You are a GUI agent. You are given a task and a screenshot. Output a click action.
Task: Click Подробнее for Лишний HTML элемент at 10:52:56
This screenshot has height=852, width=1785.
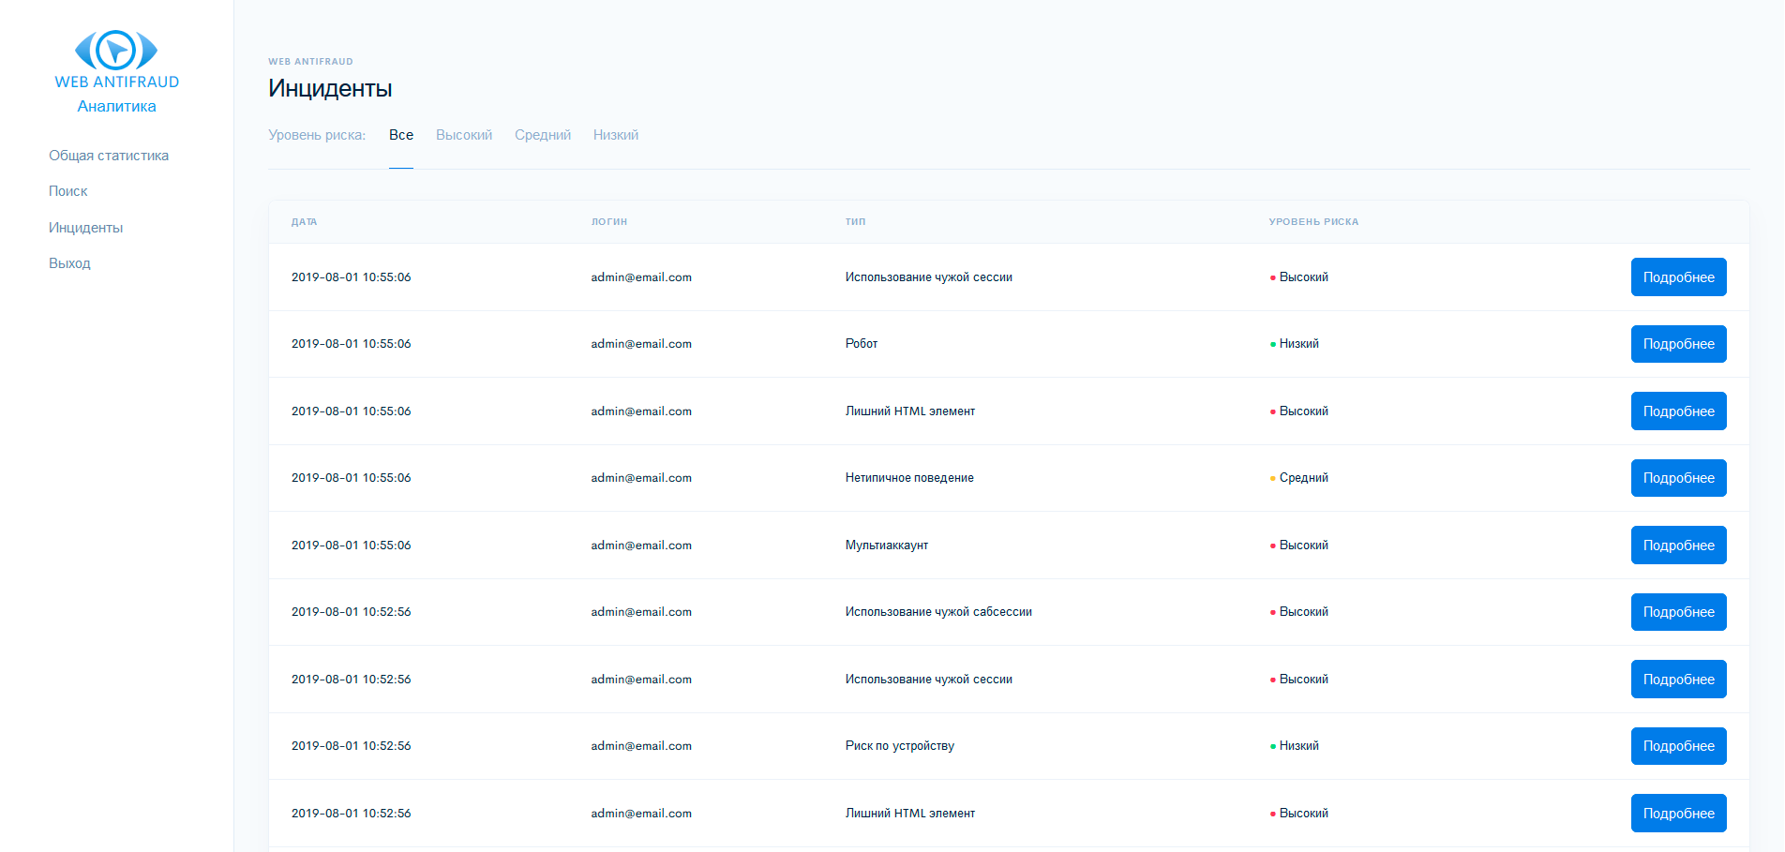1678,814
